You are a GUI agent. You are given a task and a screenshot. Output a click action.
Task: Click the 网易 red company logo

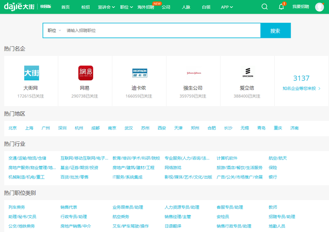tap(85, 73)
